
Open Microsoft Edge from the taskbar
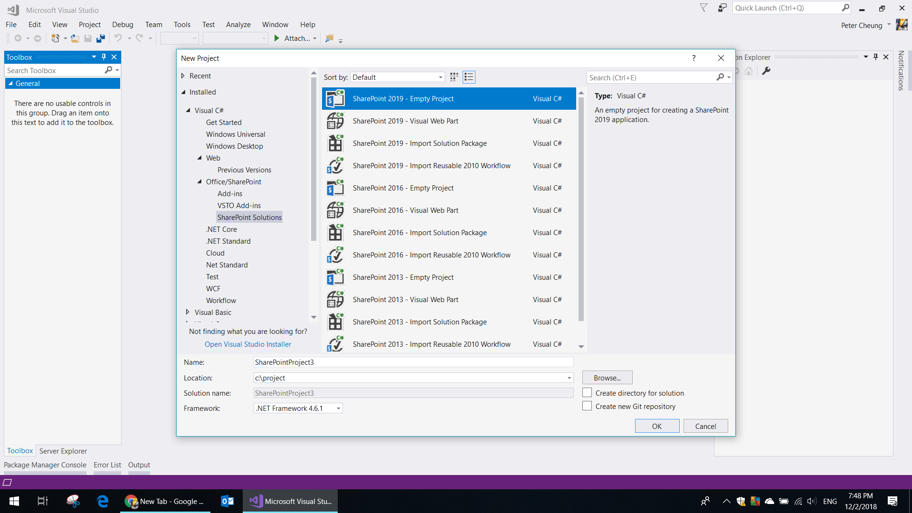(x=103, y=501)
